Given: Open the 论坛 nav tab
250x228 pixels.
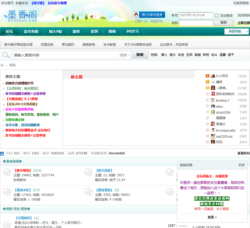Looking at the screenshot, I should coord(9,31).
